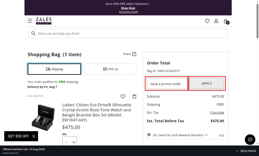Click the Item 20567146 number
Screen dimensions: 259x156
click(x=35, y=96)
